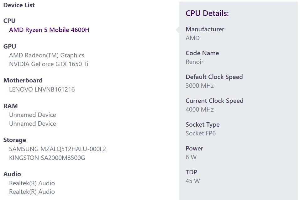Image resolution: width=300 pixels, height=200 pixels.
Task: Select the KINGSTON SA2000M8500G drive
Action: click(47, 158)
